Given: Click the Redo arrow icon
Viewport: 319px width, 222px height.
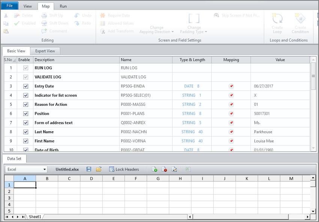Looking at the screenshot, I should coord(77,23).
